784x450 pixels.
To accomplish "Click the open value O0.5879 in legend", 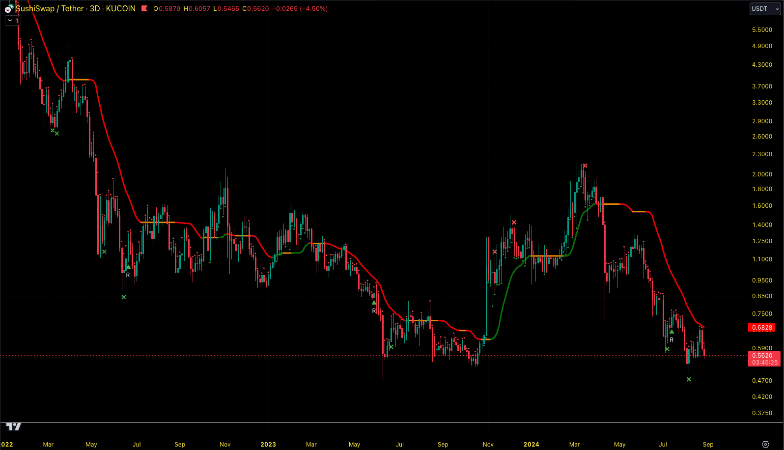I will [x=167, y=9].
